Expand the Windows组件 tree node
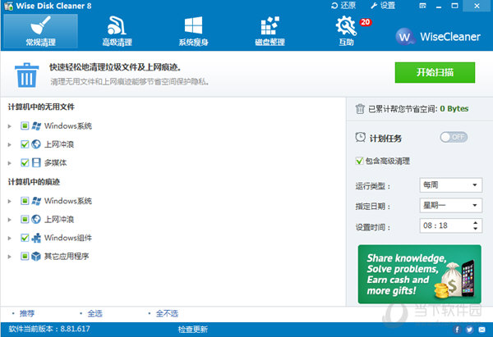 9,238
